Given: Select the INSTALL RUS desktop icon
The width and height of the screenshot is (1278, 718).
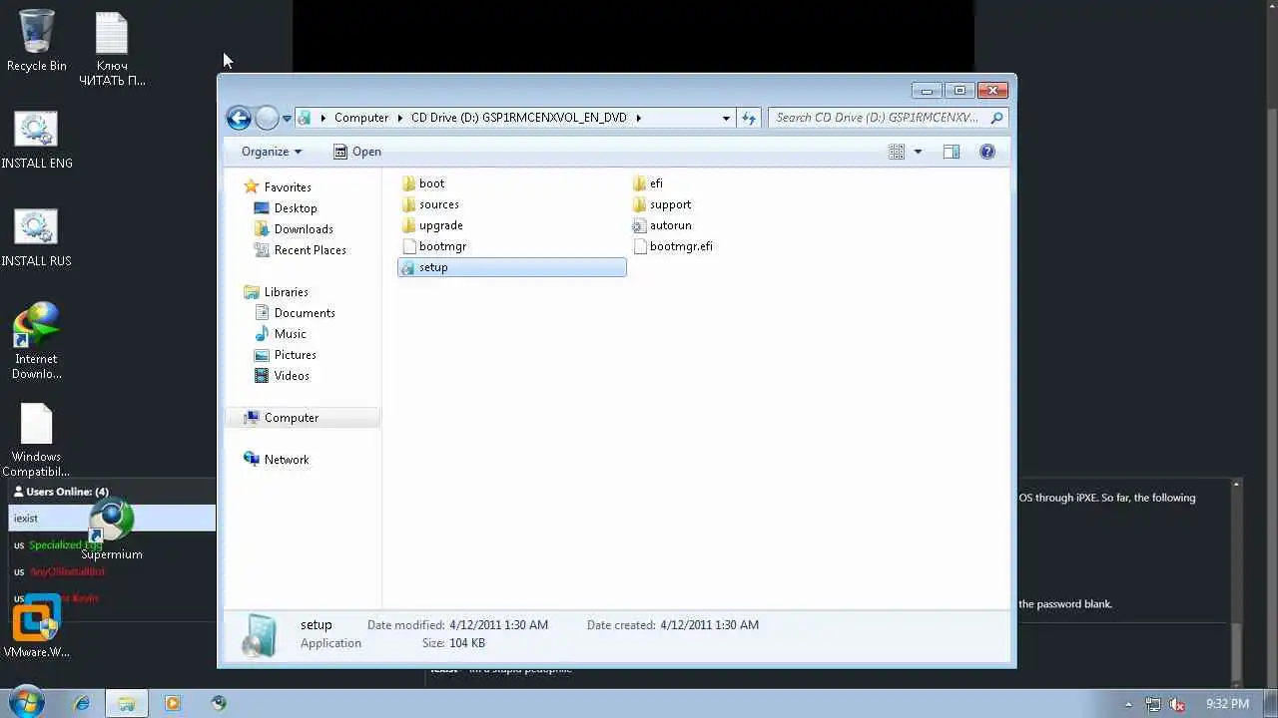Looking at the screenshot, I should (x=37, y=238).
